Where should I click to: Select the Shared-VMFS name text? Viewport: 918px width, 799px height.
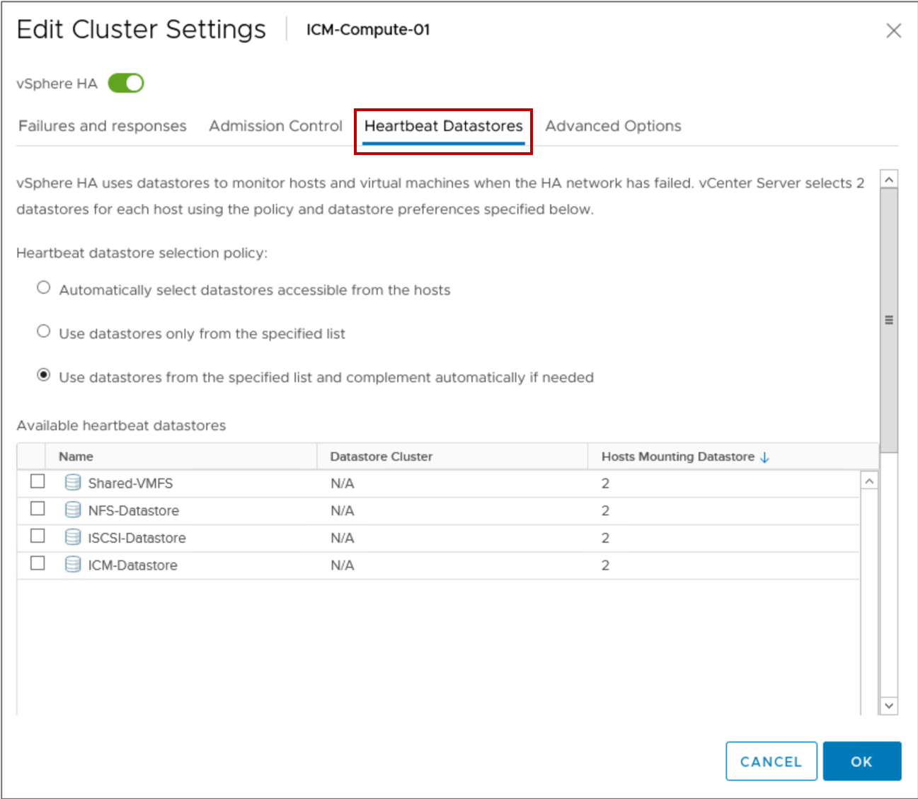pos(130,483)
